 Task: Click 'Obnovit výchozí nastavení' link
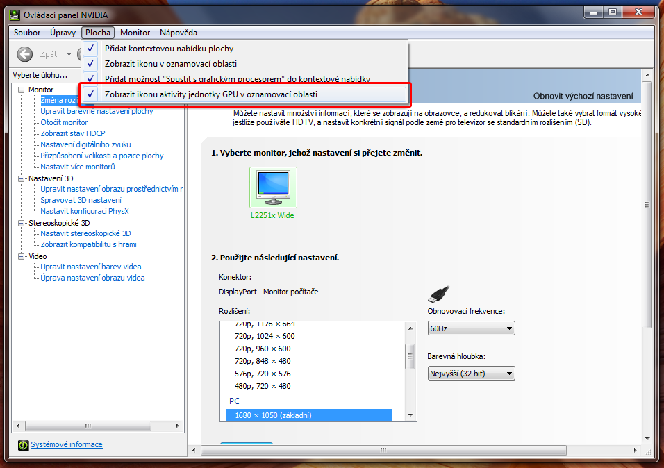click(583, 96)
